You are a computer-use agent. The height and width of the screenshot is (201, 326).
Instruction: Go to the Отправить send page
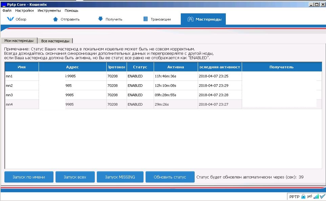(x=66, y=19)
